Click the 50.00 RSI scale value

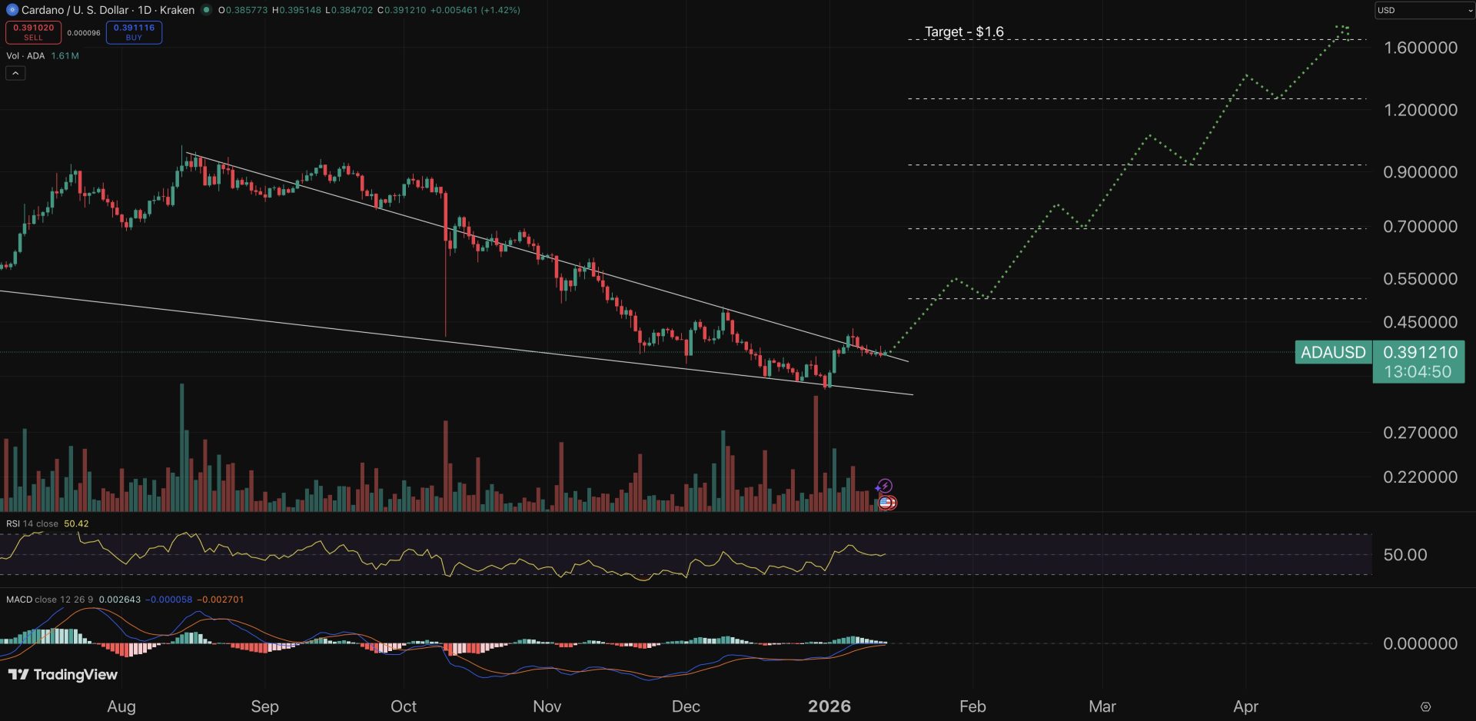(x=1405, y=555)
